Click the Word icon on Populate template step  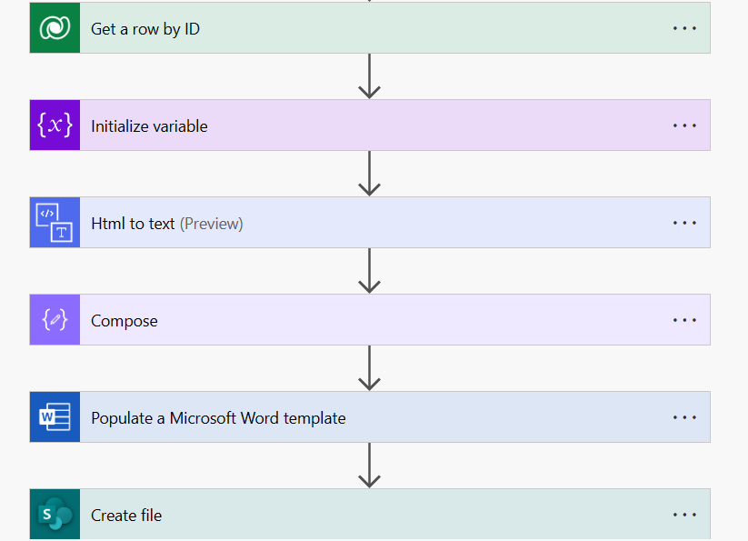[x=55, y=417]
